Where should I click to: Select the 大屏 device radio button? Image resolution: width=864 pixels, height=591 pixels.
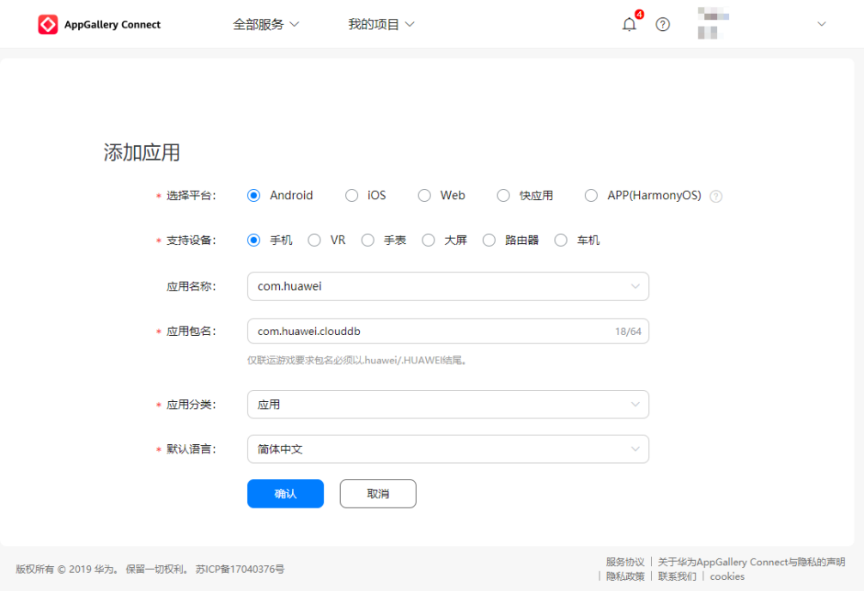click(429, 241)
